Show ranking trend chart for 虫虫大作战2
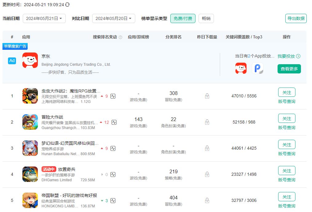 tap(113, 96)
